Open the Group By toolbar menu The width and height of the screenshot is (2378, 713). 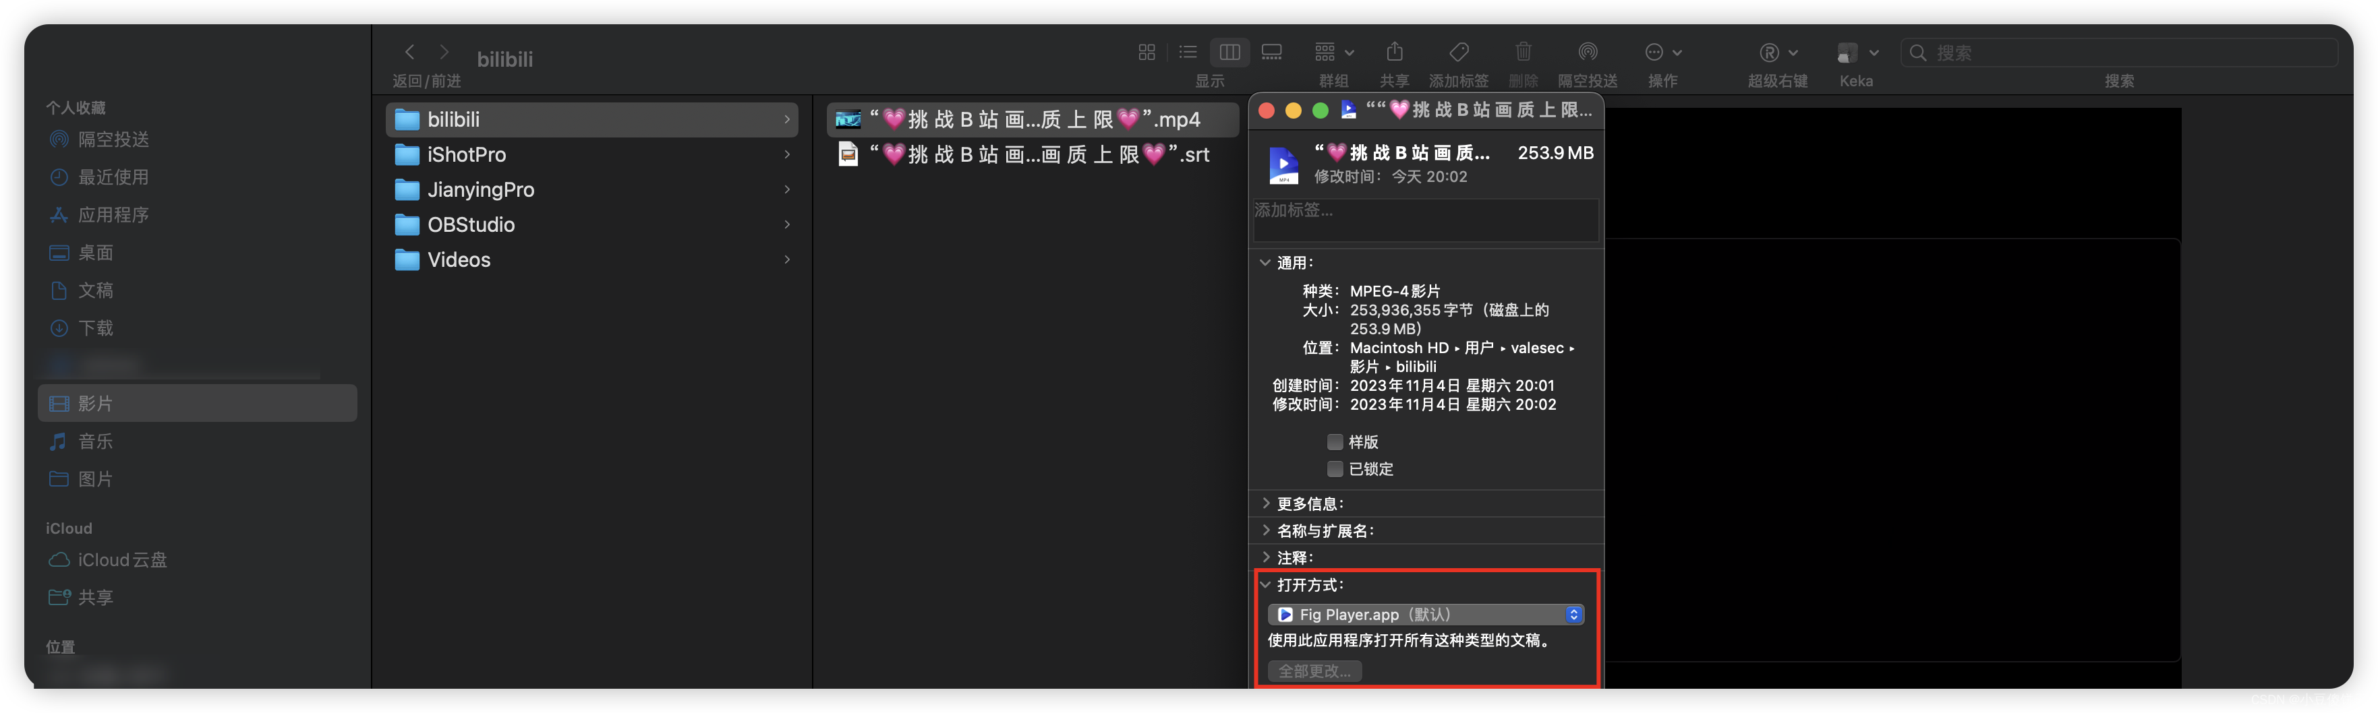pyautogui.click(x=1334, y=53)
